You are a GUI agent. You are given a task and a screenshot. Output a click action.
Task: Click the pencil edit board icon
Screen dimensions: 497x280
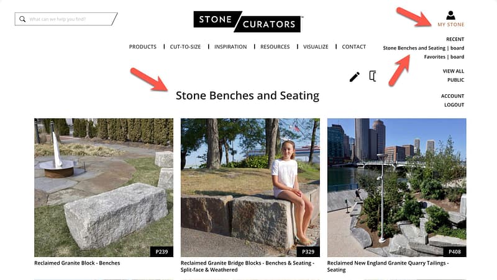point(354,77)
